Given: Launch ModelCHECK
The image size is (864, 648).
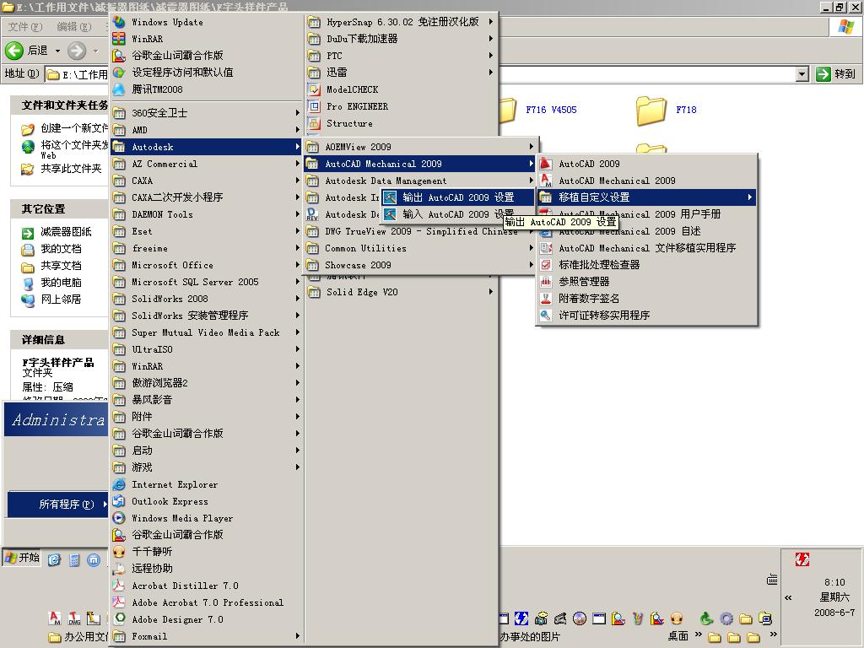Looking at the screenshot, I should [401, 89].
